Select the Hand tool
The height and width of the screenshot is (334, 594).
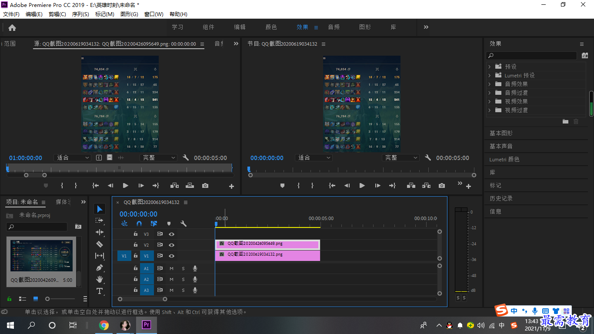tap(100, 279)
